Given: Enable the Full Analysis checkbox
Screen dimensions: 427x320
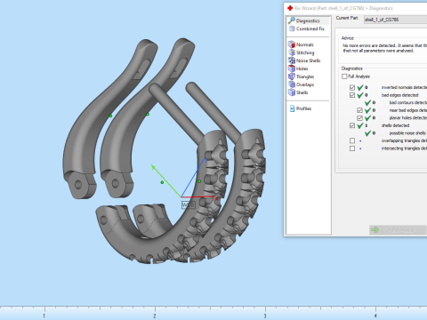Looking at the screenshot, I should pyautogui.click(x=344, y=76).
